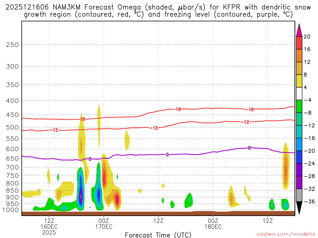Click the chart title mentioning KFPR
Screen dimensions: 318x238
[158, 11]
